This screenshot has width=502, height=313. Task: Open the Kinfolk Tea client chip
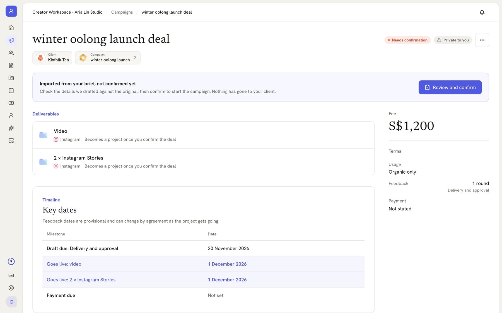click(52, 58)
